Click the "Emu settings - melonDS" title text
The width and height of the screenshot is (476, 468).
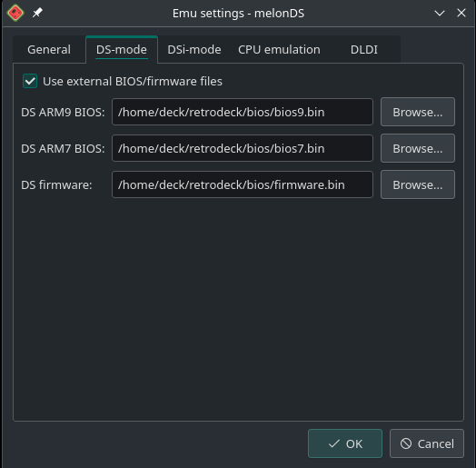point(238,13)
